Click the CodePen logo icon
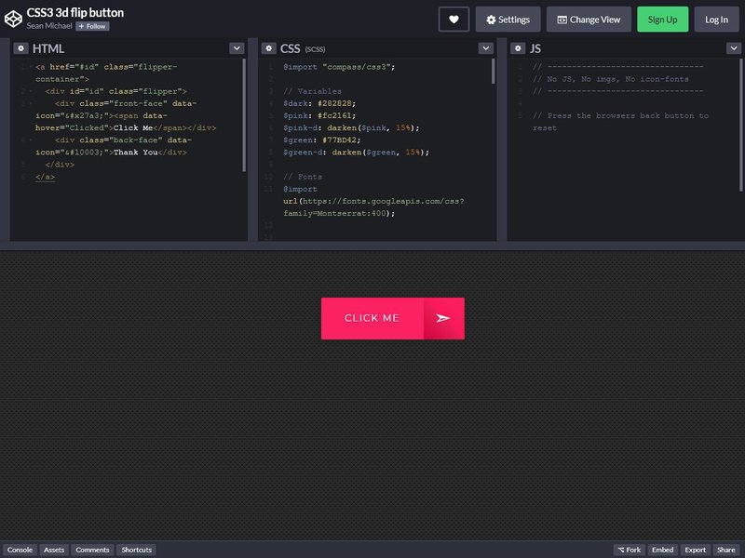The width and height of the screenshot is (745, 558). tap(13, 19)
